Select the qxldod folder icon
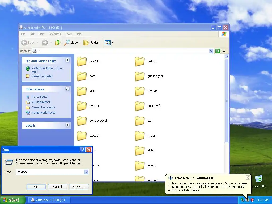Image resolution: width=272 pixels, height=204 pixels. [x=82, y=136]
